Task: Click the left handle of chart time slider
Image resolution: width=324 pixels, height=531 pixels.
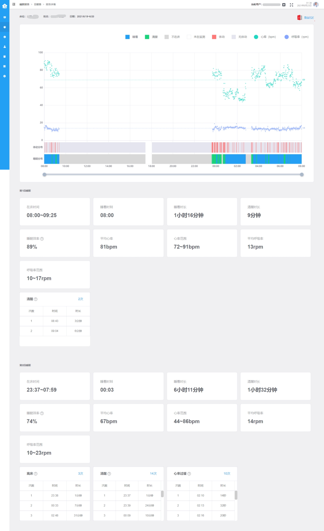Action: (x=44, y=175)
